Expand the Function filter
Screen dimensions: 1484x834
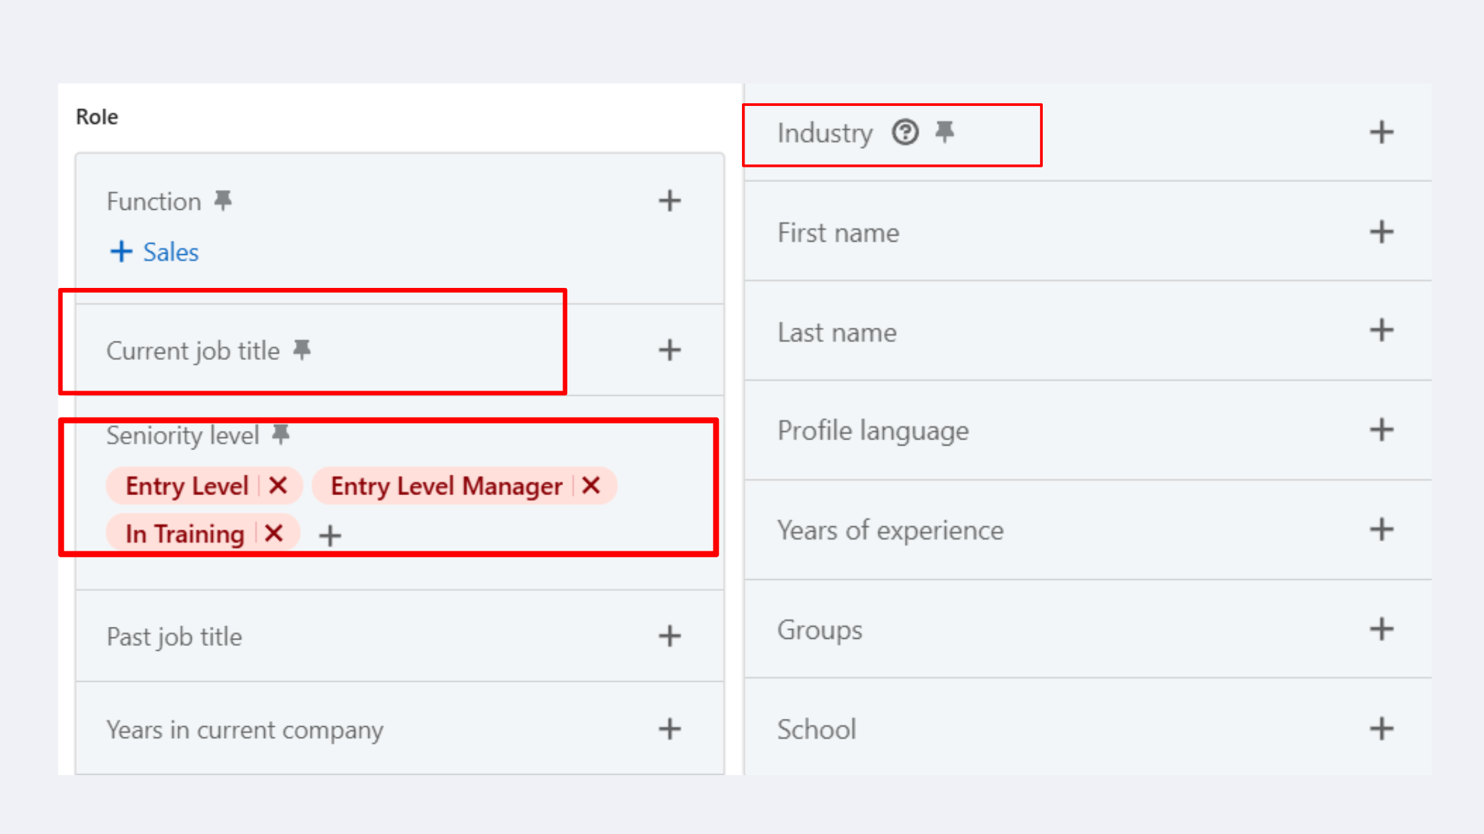point(670,201)
